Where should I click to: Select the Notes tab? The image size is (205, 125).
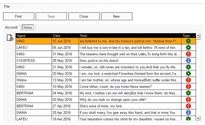click(x=28, y=28)
